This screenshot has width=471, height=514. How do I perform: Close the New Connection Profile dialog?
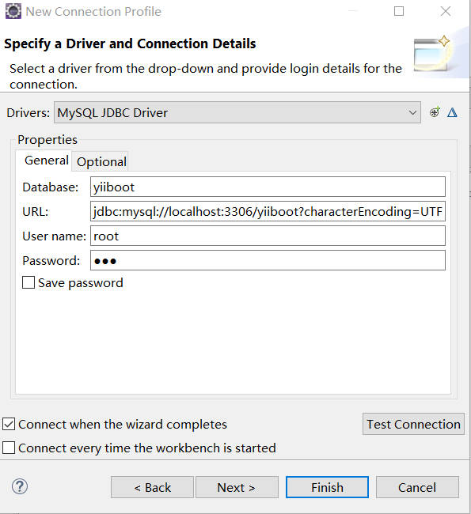446,12
